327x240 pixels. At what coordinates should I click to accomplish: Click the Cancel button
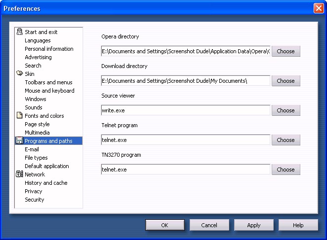209,225
